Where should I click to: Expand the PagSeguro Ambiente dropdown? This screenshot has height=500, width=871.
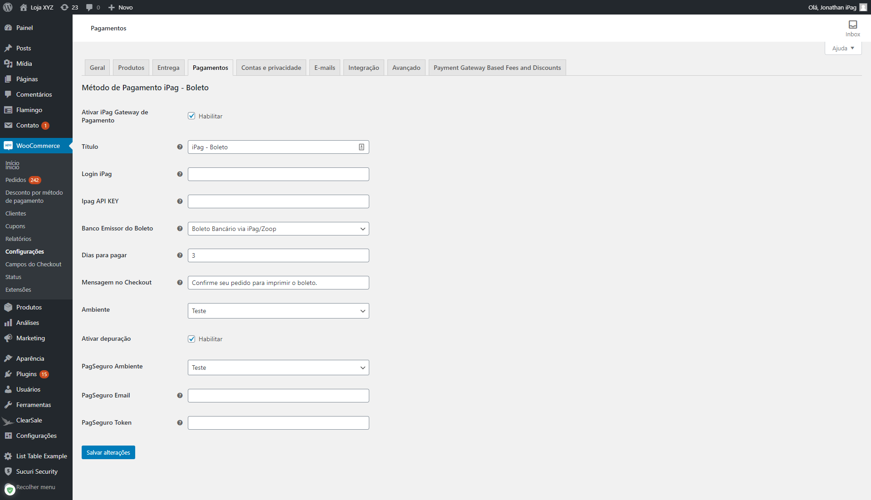(x=278, y=368)
